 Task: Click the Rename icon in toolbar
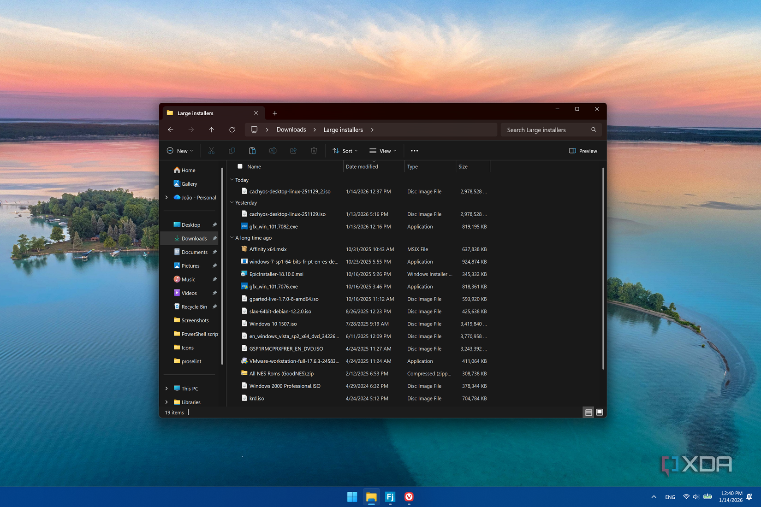coord(273,151)
